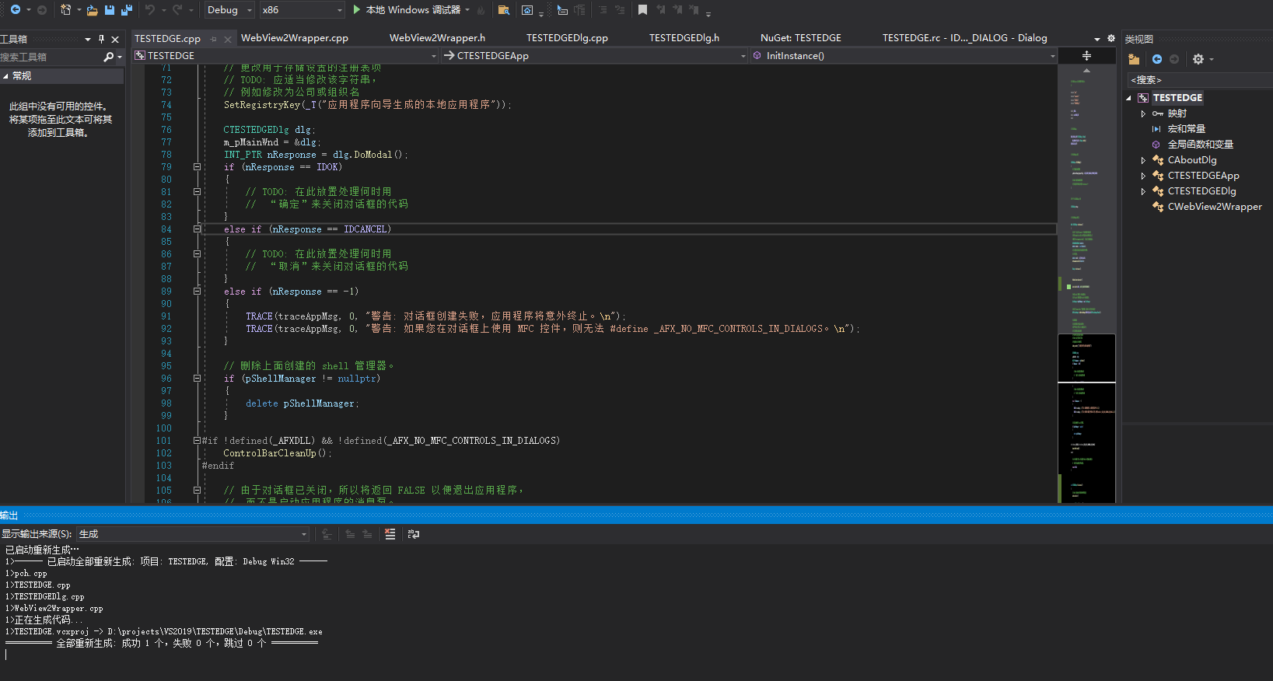The image size is (1273, 681).
Task: Open the Debug configuration dropdown
Action: 230,9
